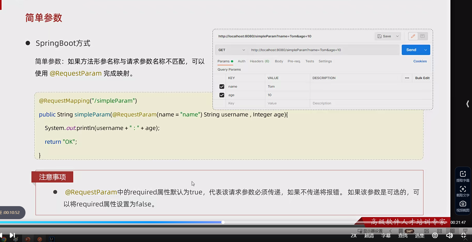Open IntelliJ IDEA from the taskbar
Screen dimensions: 472x242
tap(51, 239)
